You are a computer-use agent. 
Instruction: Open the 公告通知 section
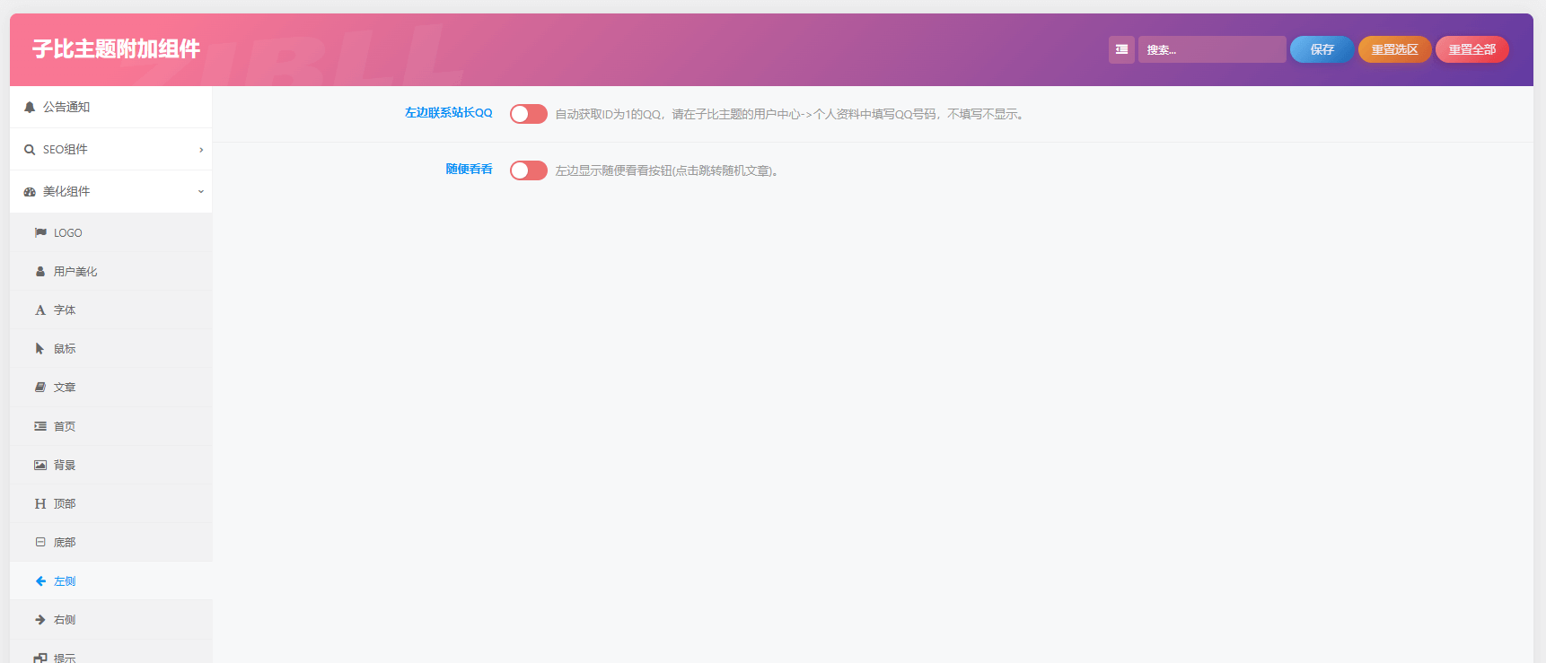(x=111, y=107)
